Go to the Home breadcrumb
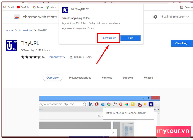 click(9, 30)
